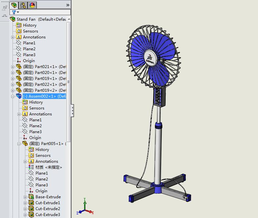The image size is (258, 218).
Task: Open the tree filter funnel dropdown
Action: tap(15, 12)
